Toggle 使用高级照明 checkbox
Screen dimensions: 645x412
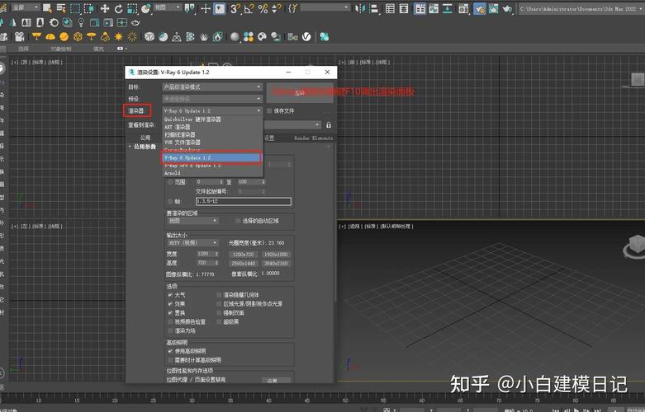170,351
